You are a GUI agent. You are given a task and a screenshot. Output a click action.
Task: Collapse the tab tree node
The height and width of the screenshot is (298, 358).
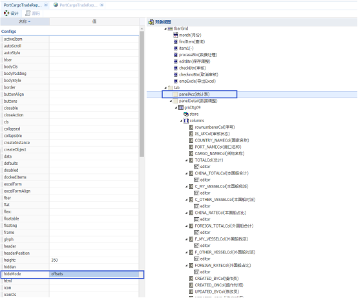[x=165, y=88]
